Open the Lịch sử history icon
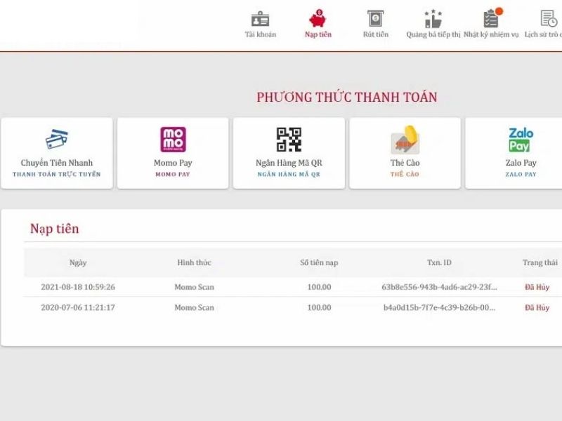 coord(549,19)
